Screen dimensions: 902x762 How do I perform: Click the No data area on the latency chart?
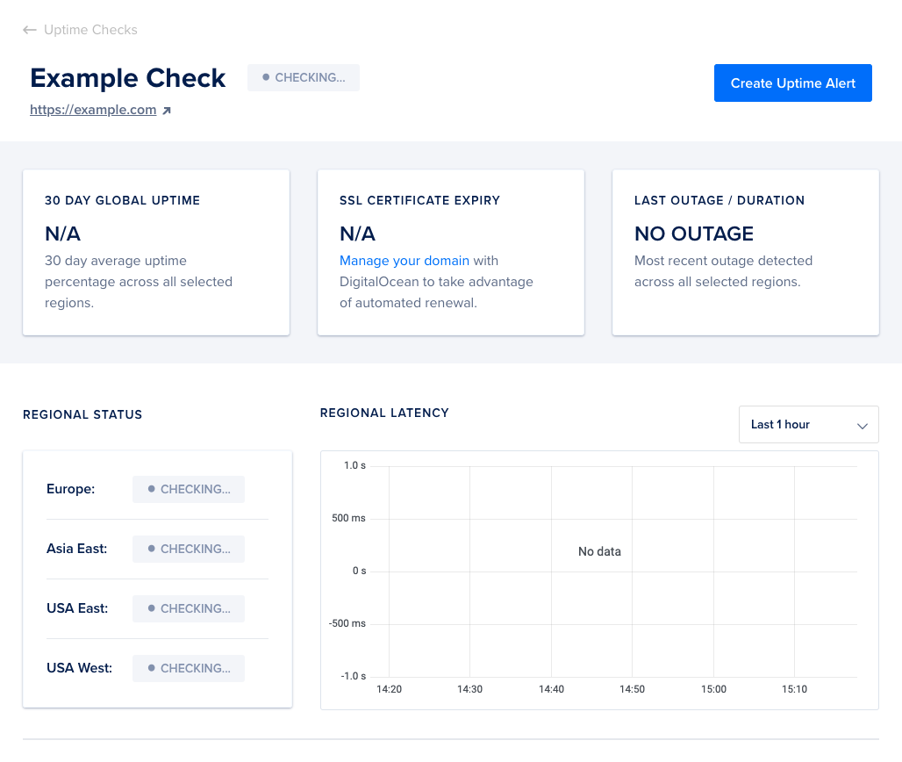point(598,552)
